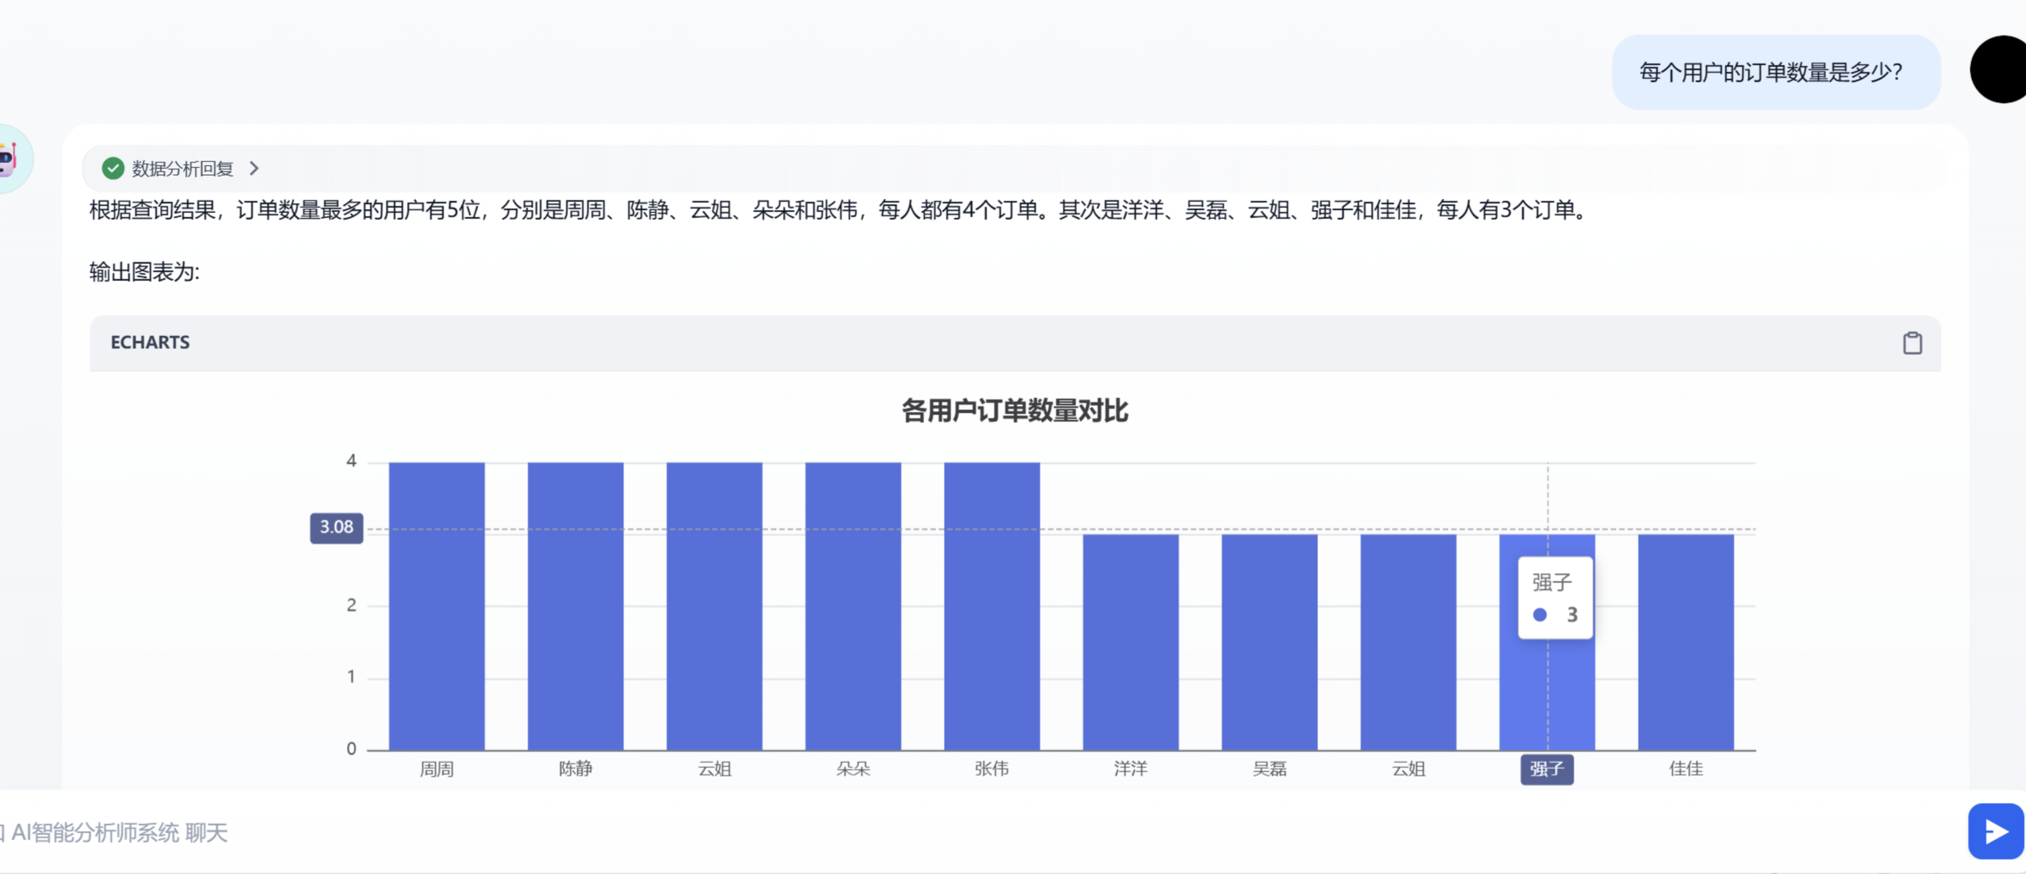The height and width of the screenshot is (874, 2026).
Task: Select the 朵朵 bar in the chart
Action: tap(854, 606)
